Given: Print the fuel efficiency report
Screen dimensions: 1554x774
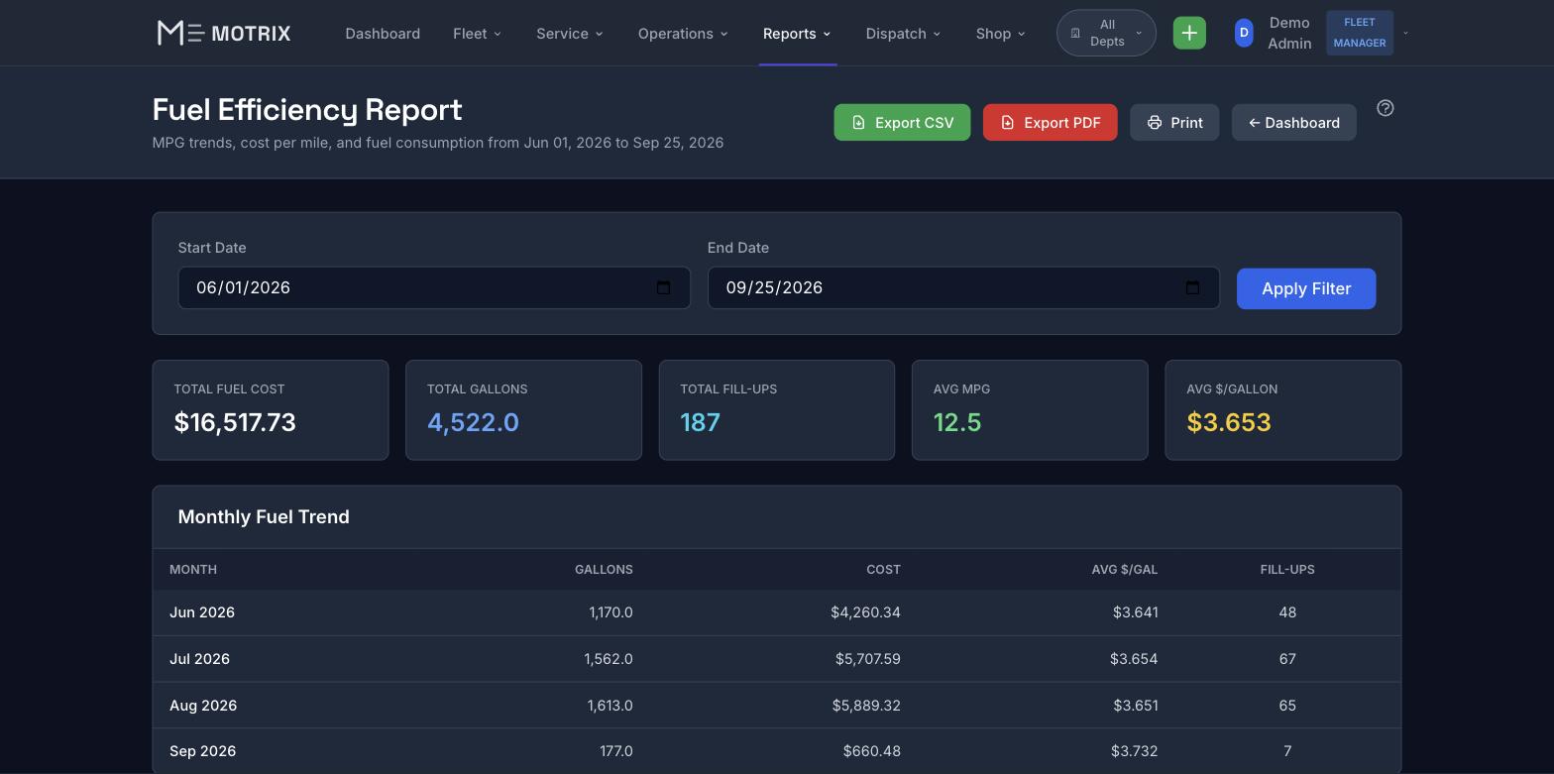Looking at the screenshot, I should point(1174,123).
